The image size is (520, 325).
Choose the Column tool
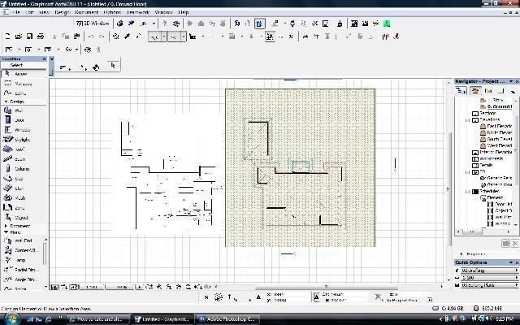point(24,169)
